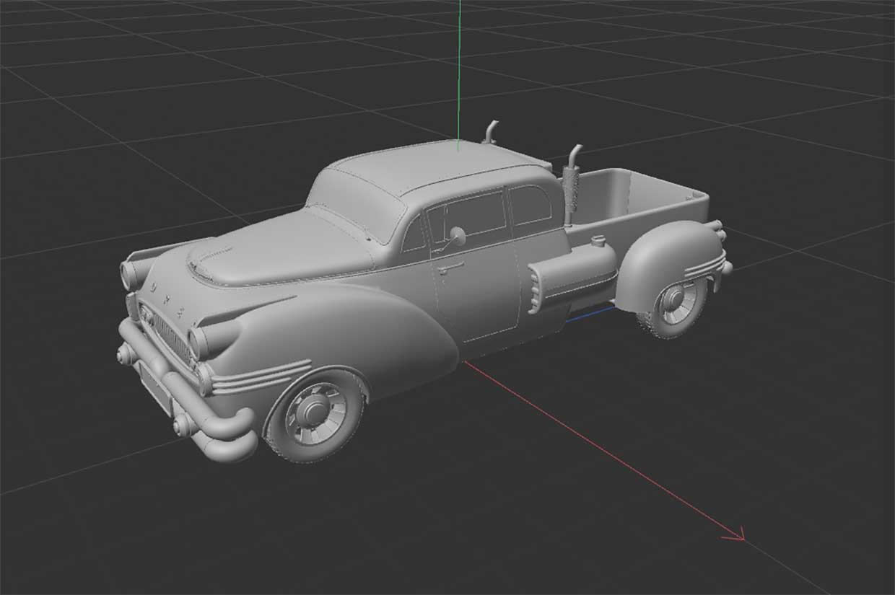Click the red X axis arrowhead
895x595 pixels.
(734, 534)
